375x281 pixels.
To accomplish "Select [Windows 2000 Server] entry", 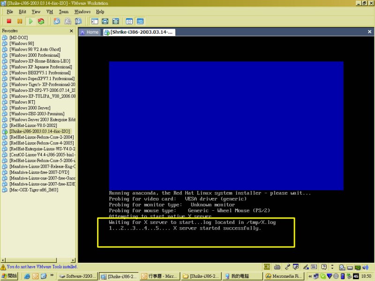I will coord(30,108).
